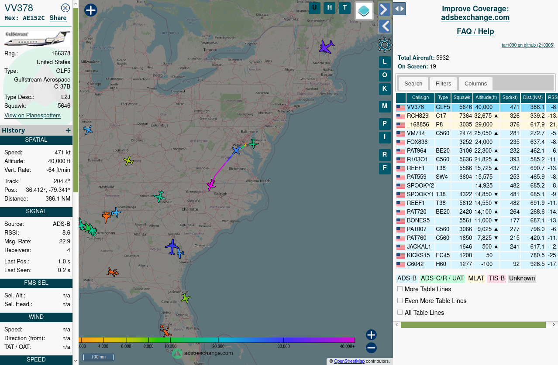558x365 pixels.
Task: Select the orange aircraft near Chattanooga
Action: point(106,216)
